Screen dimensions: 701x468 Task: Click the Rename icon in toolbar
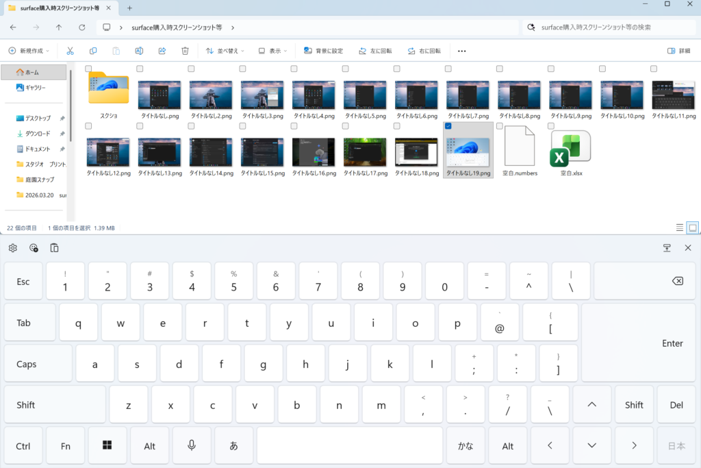[139, 51]
